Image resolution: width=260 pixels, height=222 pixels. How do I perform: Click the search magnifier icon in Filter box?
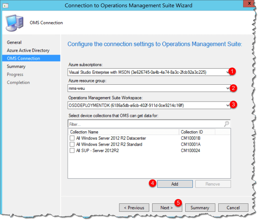tap(227, 124)
